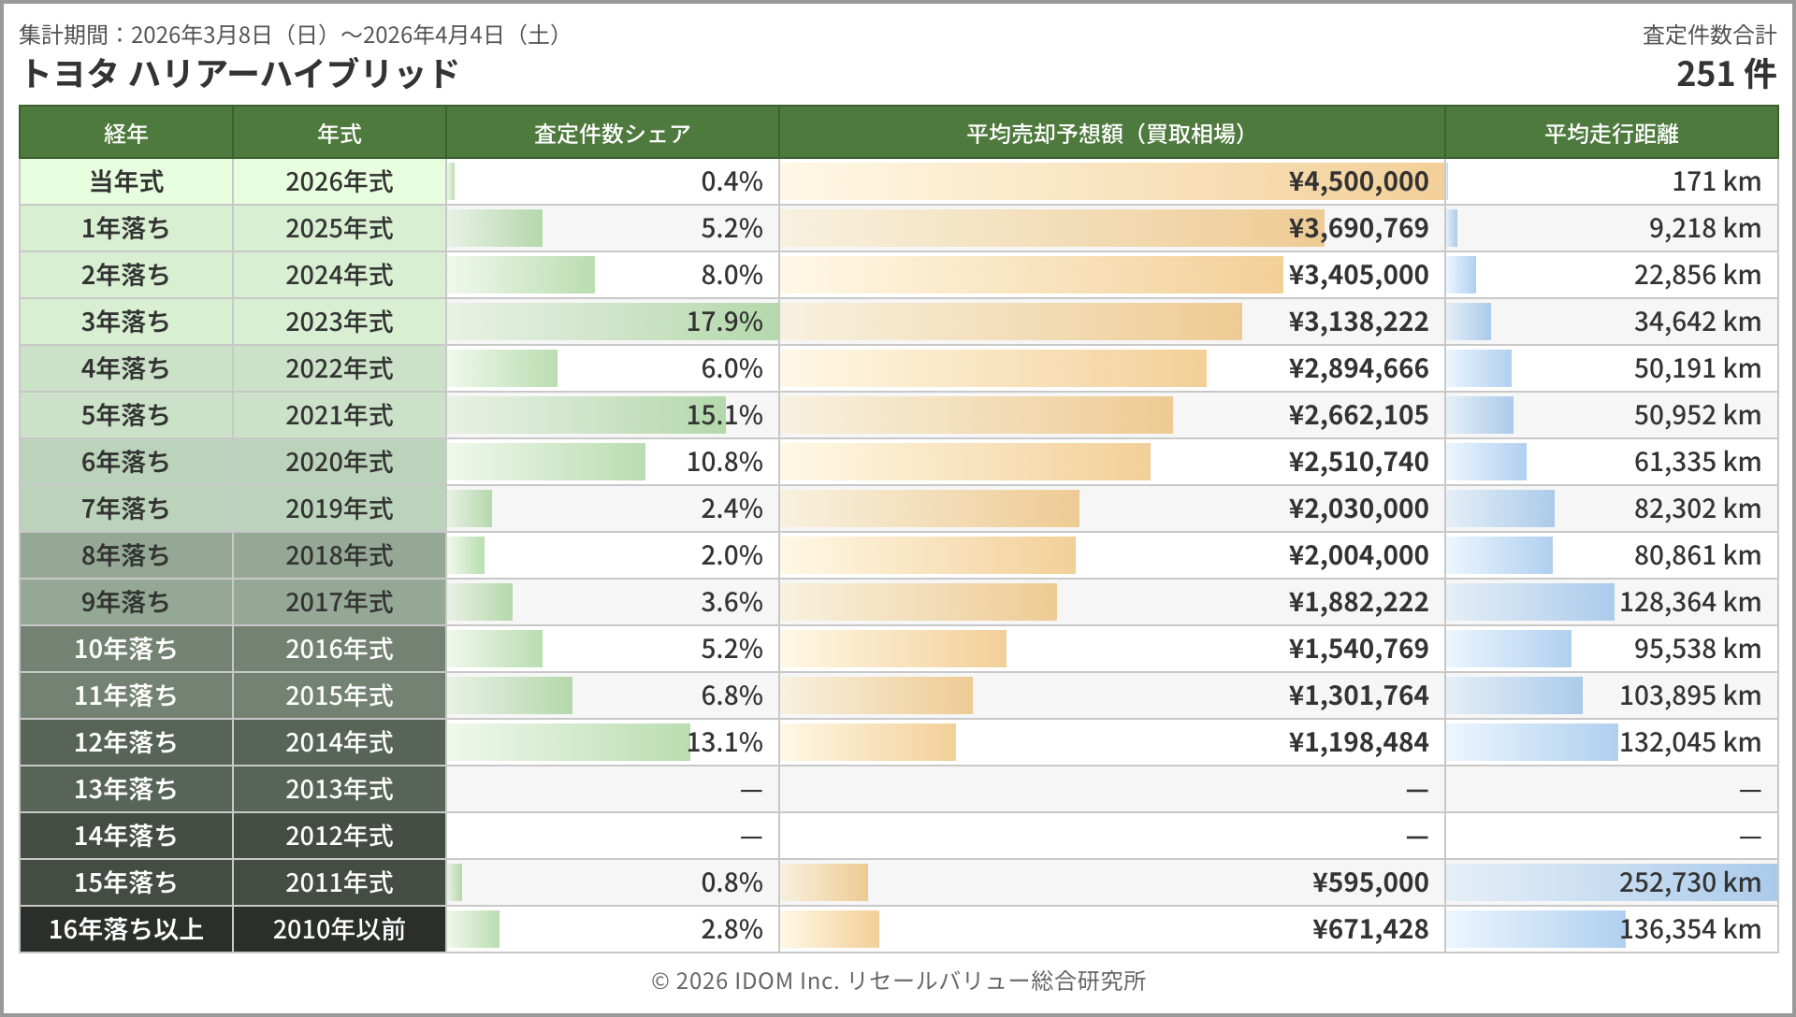Click the 査定件数シェア column header
The height and width of the screenshot is (1017, 1796).
pyautogui.click(x=612, y=134)
